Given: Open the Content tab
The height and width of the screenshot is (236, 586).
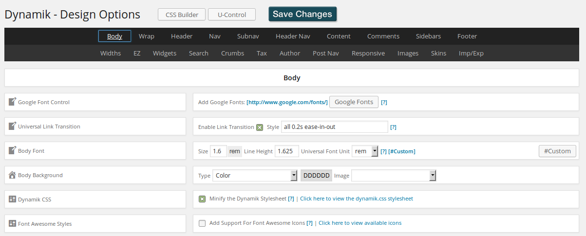Looking at the screenshot, I should pyautogui.click(x=339, y=36).
